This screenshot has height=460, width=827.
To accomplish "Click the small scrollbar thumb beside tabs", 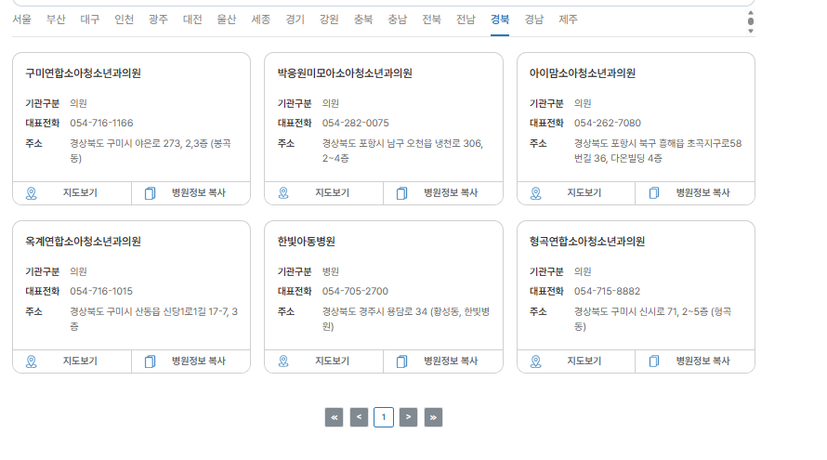I will point(751,21).
